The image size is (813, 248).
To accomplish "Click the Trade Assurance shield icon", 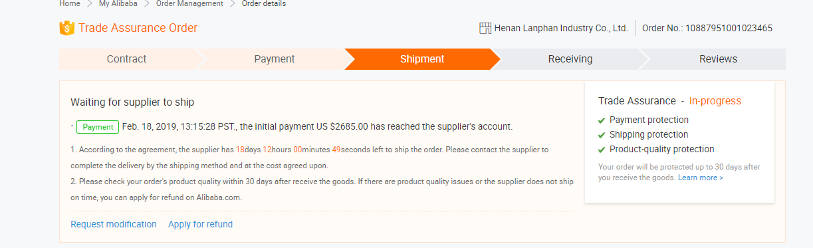I will (x=66, y=28).
